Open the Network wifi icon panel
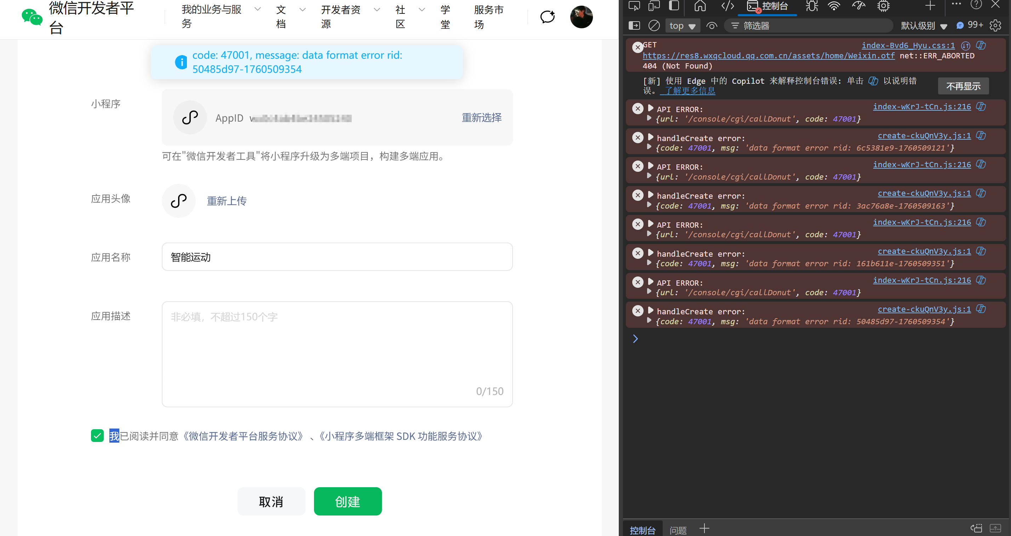This screenshot has width=1011, height=536. pyautogui.click(x=834, y=6)
